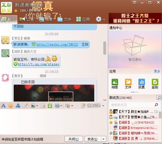Click the send picture icon
This screenshot has width=162, height=144.
coord(33,106)
